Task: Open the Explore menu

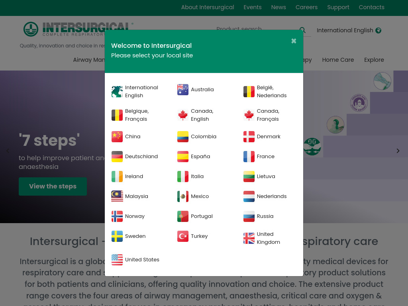Action: point(374,60)
